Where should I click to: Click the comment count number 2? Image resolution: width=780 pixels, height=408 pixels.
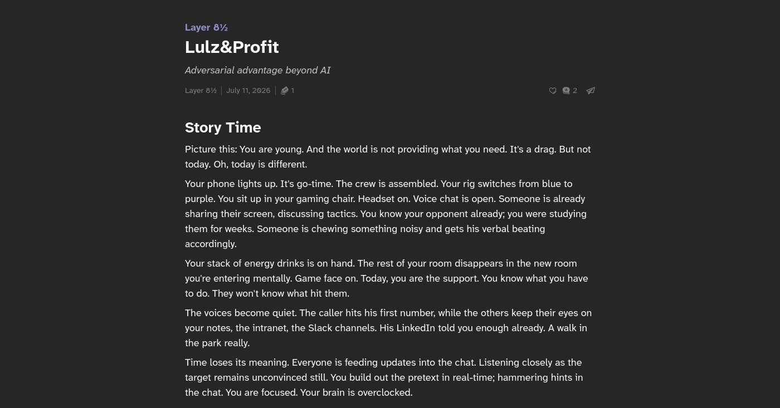point(575,91)
